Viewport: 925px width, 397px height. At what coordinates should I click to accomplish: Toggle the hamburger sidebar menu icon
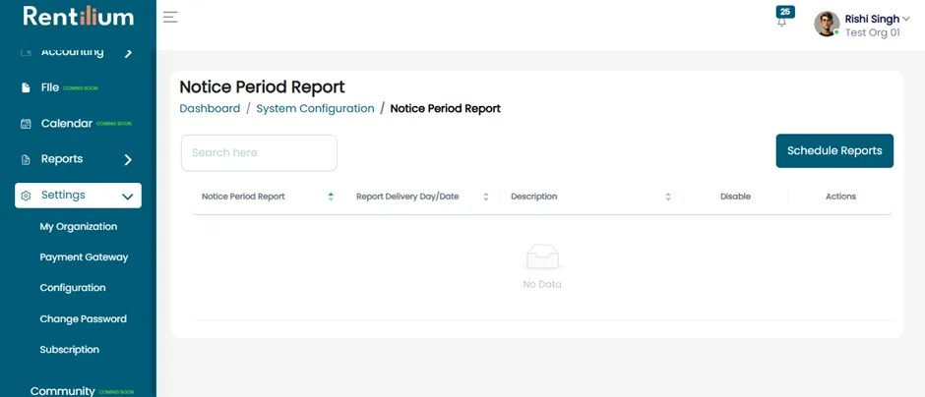click(x=170, y=17)
